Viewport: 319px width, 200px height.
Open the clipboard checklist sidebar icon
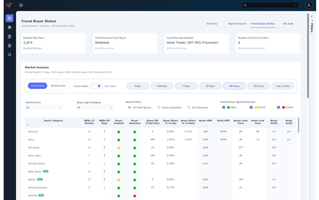[9, 36]
